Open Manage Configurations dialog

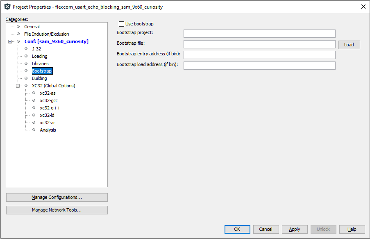coord(57,198)
